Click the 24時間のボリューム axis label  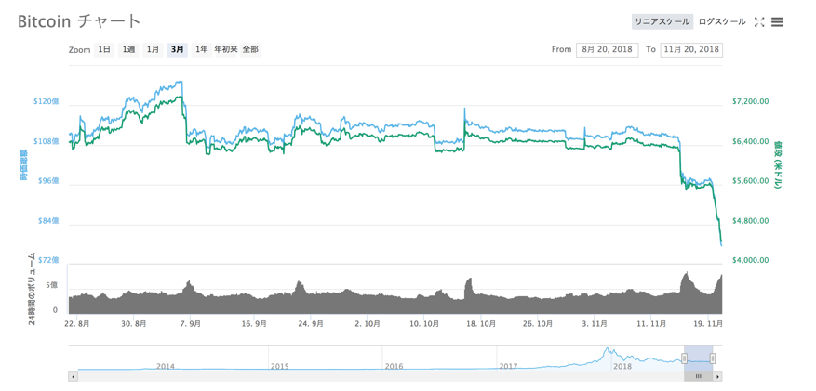click(32, 289)
